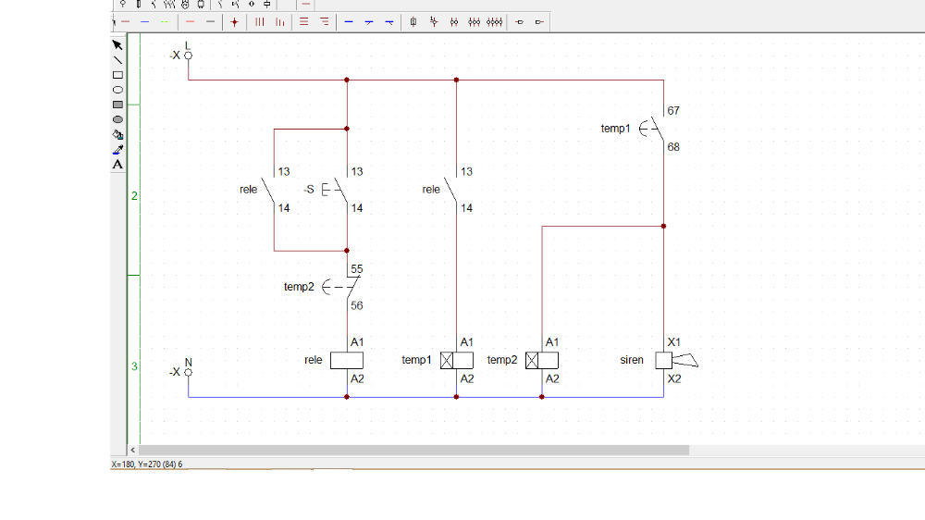Activate the color picker eyedropper tool
This screenshot has width=925, height=520.
click(117, 149)
